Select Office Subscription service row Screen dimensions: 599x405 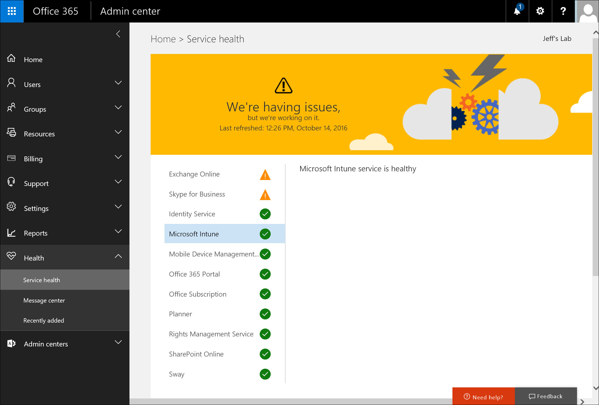(x=225, y=294)
